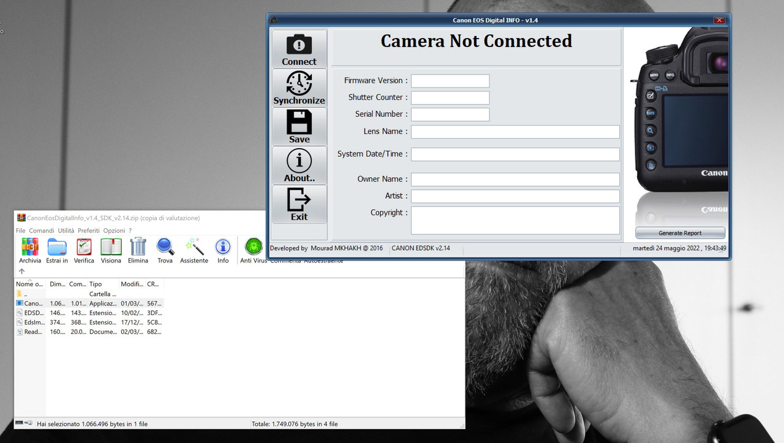Open the About info button

pyautogui.click(x=299, y=165)
